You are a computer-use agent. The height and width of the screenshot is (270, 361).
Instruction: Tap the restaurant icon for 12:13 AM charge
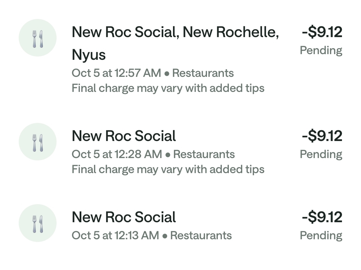[37, 223]
